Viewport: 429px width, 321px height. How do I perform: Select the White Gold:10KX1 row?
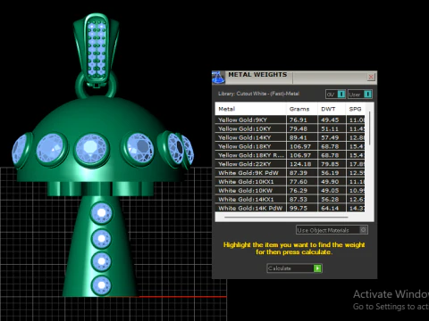pos(290,182)
